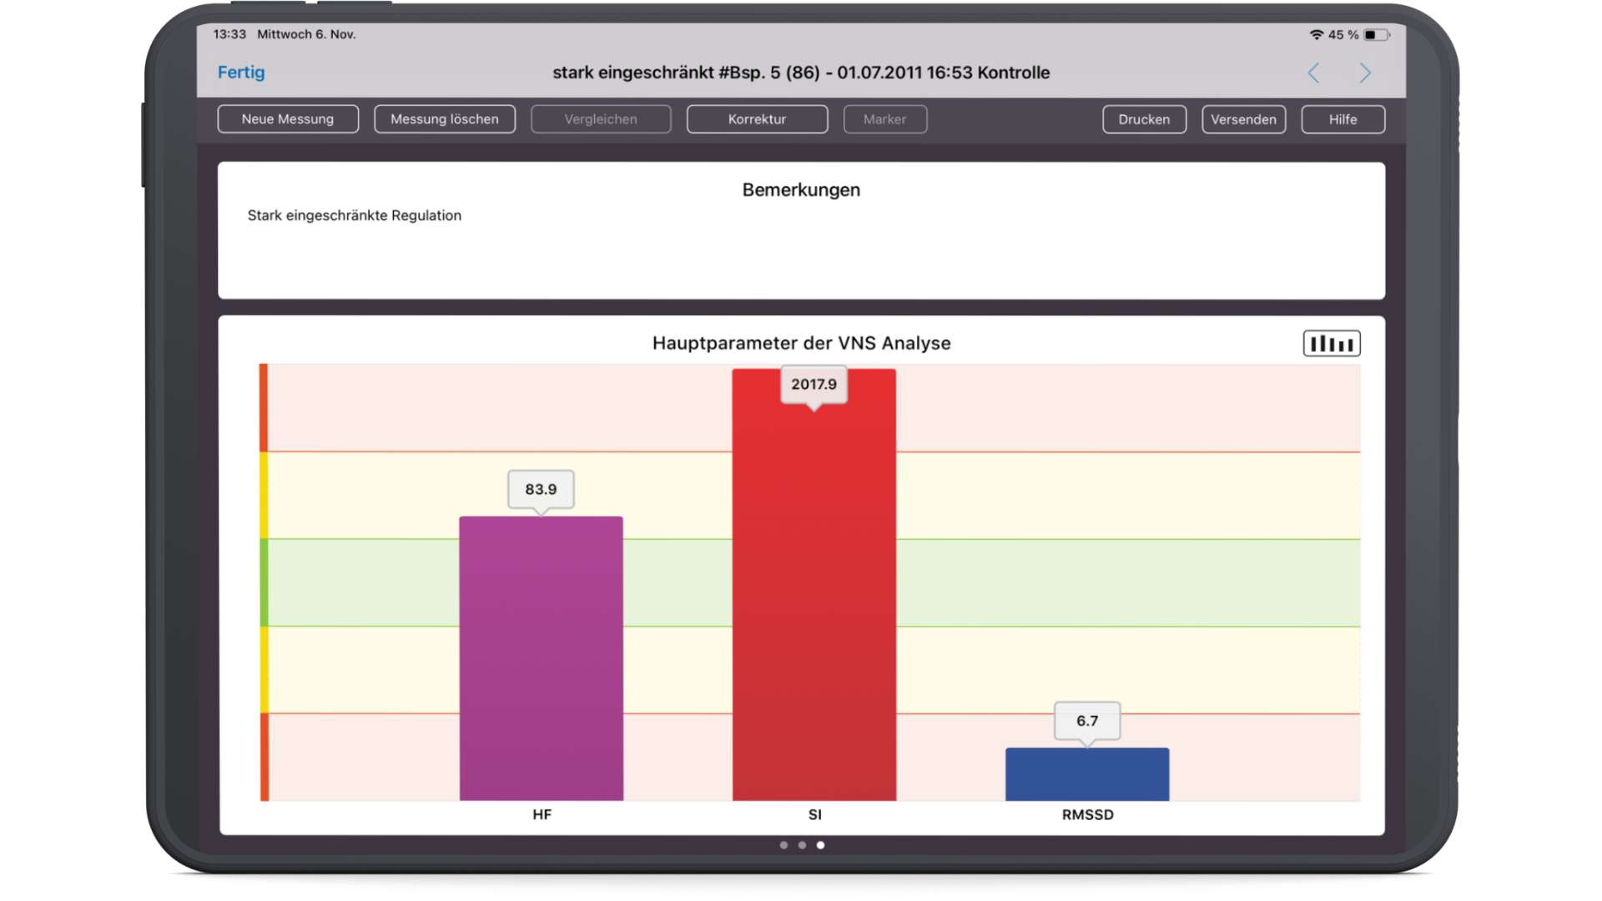Edit the Bemerkungen remarks field
Viewport: 1602px width, 901px height.
(802, 231)
